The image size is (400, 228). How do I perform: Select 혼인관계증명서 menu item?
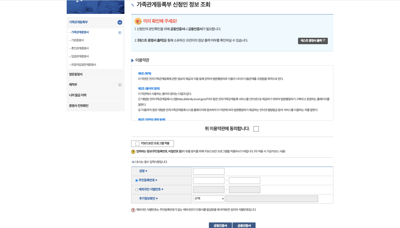(x=80, y=48)
